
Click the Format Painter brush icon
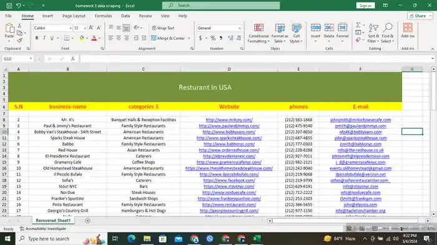pyautogui.click(x=19, y=40)
